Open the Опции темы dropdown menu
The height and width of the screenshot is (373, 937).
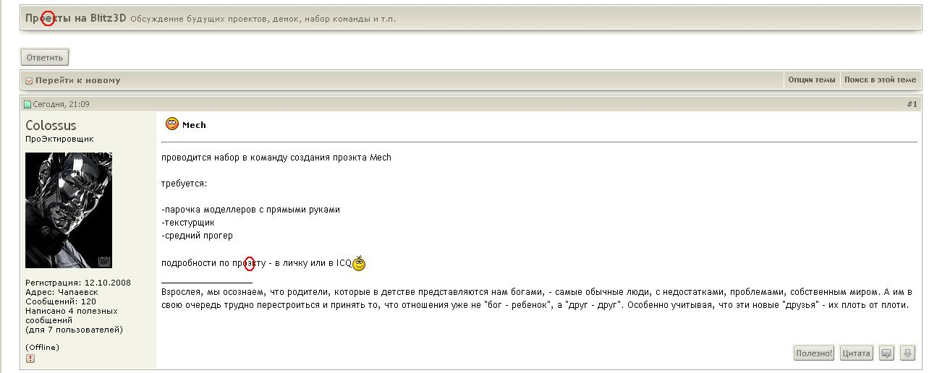811,80
